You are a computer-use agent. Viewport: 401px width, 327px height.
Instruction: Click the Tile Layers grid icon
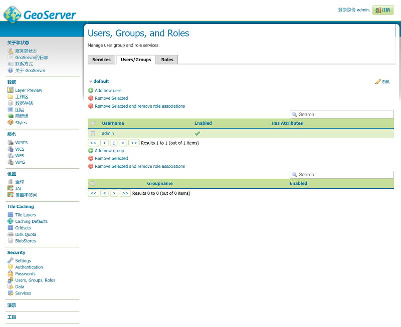pos(11,215)
